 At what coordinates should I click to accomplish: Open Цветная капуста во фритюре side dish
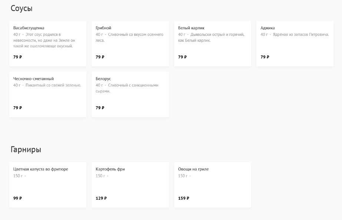41,169
